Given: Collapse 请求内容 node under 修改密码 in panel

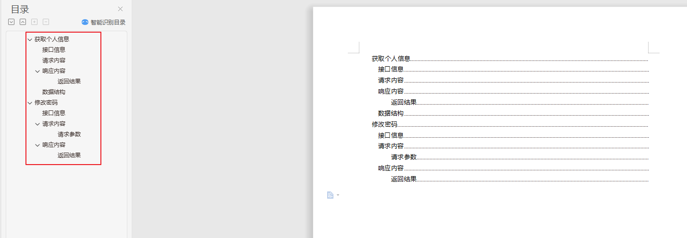Looking at the screenshot, I should click(37, 124).
